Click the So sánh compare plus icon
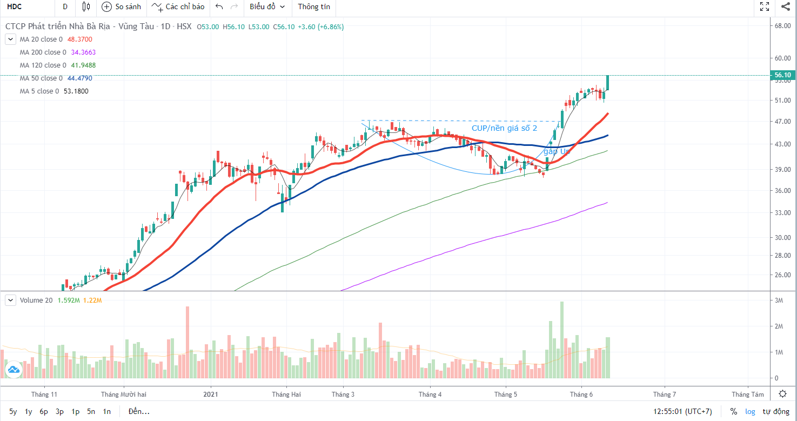Image resolution: width=797 pixels, height=421 pixels. [106, 7]
